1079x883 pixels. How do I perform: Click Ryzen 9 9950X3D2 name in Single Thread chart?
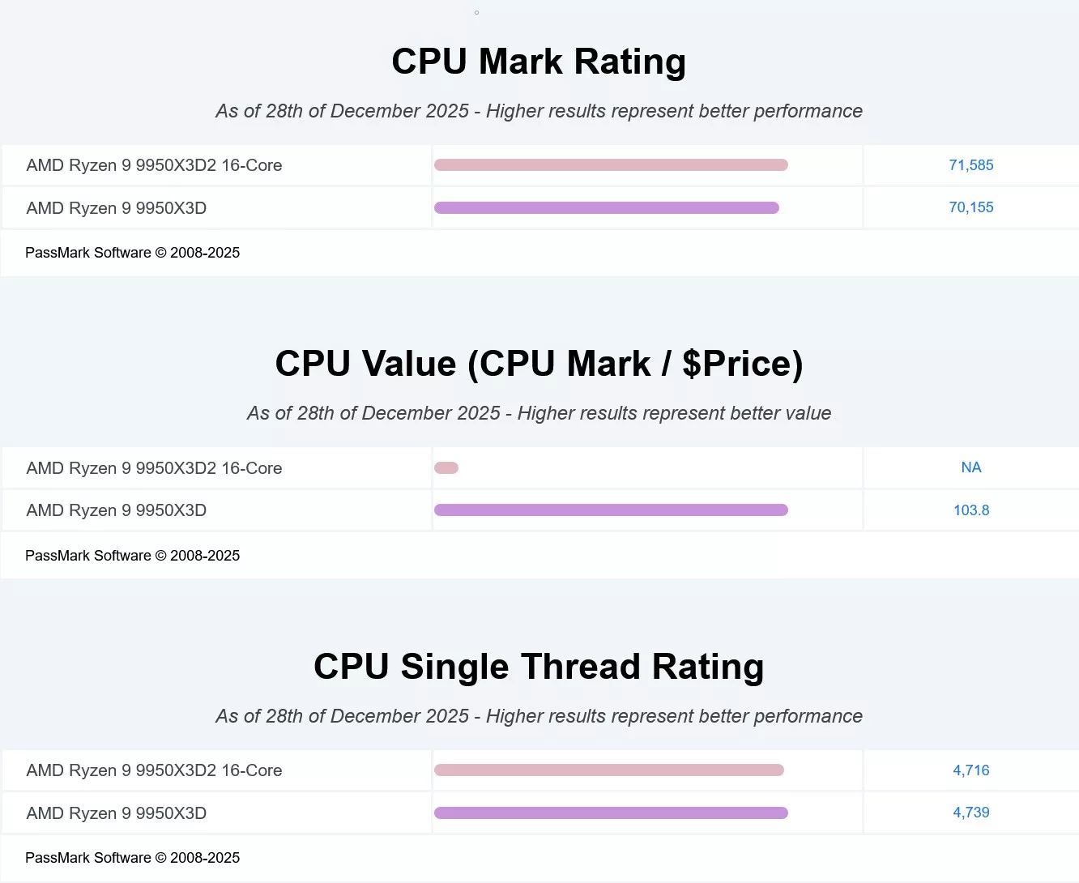pyautogui.click(x=154, y=770)
